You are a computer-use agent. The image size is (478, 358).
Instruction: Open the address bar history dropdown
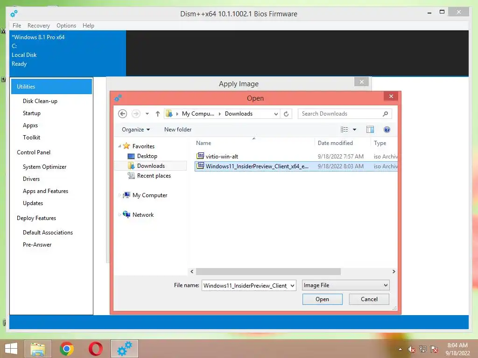[276, 114]
